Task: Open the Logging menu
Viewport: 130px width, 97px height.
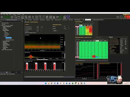Action: coord(14,15)
